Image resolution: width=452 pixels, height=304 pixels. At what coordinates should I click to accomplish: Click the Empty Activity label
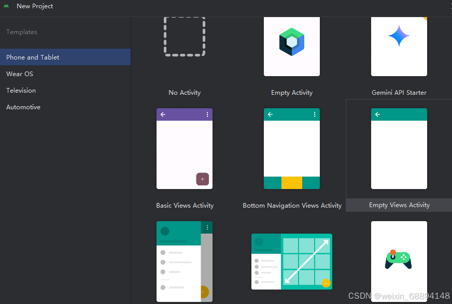click(292, 93)
